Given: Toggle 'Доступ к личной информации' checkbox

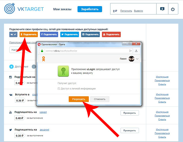Looking at the screenshot, I should click(59, 89).
